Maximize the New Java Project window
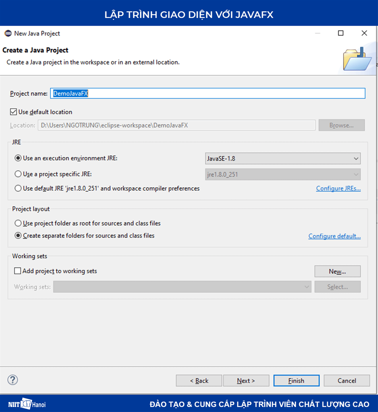Viewport: 378px width, 412px height. tap(341, 33)
